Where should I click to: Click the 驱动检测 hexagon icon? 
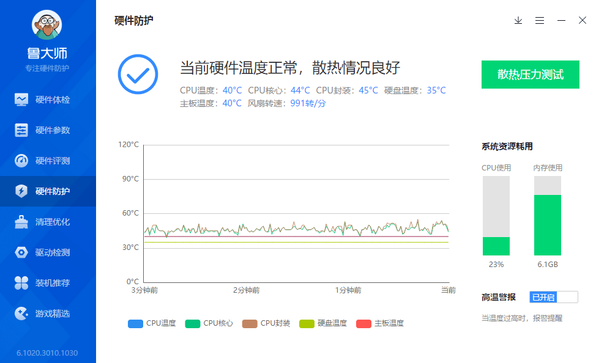click(x=21, y=252)
